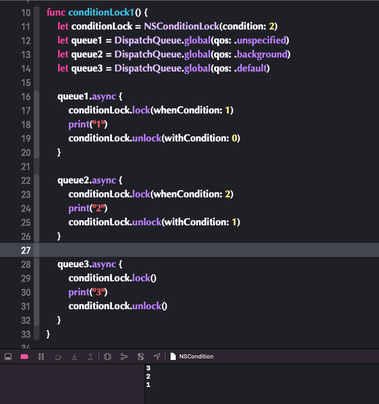
Task: Click the func keyword on line 10
Action: 56,12
